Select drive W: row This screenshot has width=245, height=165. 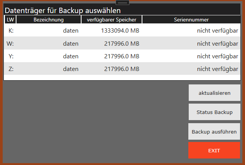(122, 43)
